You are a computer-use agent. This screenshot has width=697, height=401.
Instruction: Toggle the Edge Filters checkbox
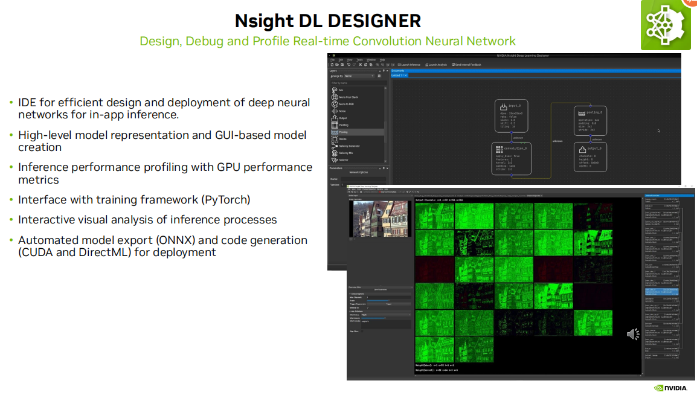(x=362, y=332)
